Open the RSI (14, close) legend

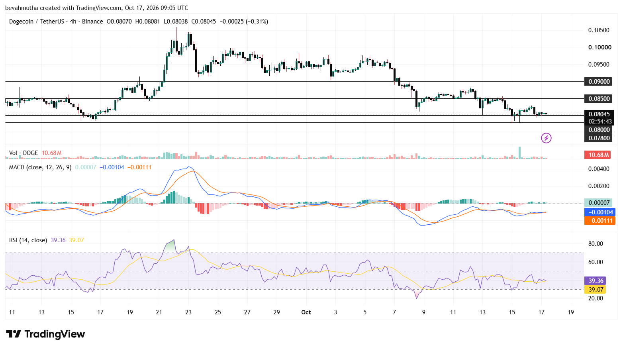[28, 240]
